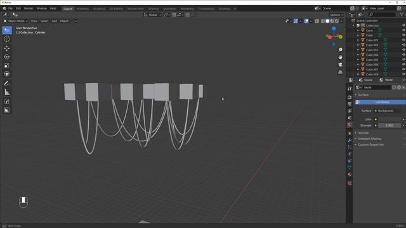Open the viewport Add menu
Image resolution: width=406 pixels, height=228 pixels.
click(54, 21)
